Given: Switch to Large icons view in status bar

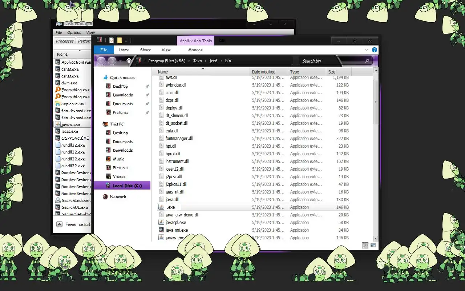Looking at the screenshot, I should tap(373, 246).
